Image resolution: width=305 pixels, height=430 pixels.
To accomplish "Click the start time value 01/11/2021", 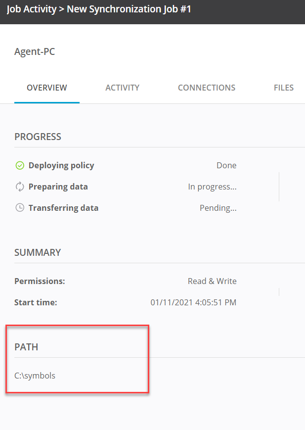I will [193, 302].
